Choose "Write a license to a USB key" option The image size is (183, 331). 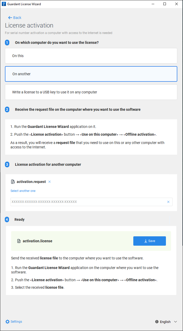[91, 92]
